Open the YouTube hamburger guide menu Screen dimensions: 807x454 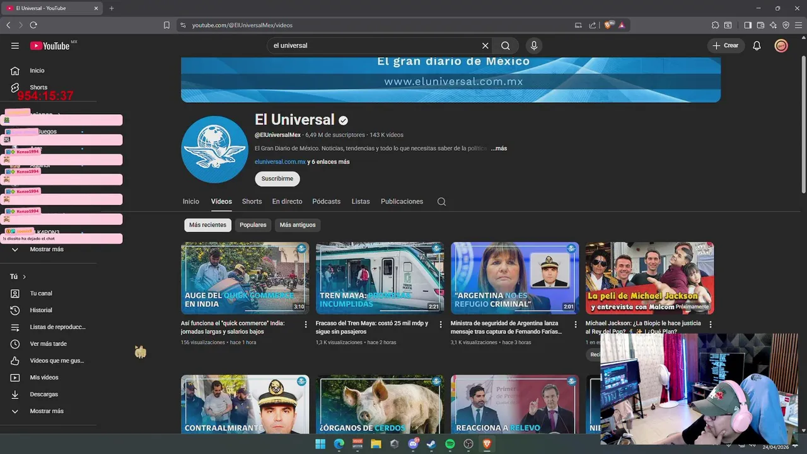(15, 45)
